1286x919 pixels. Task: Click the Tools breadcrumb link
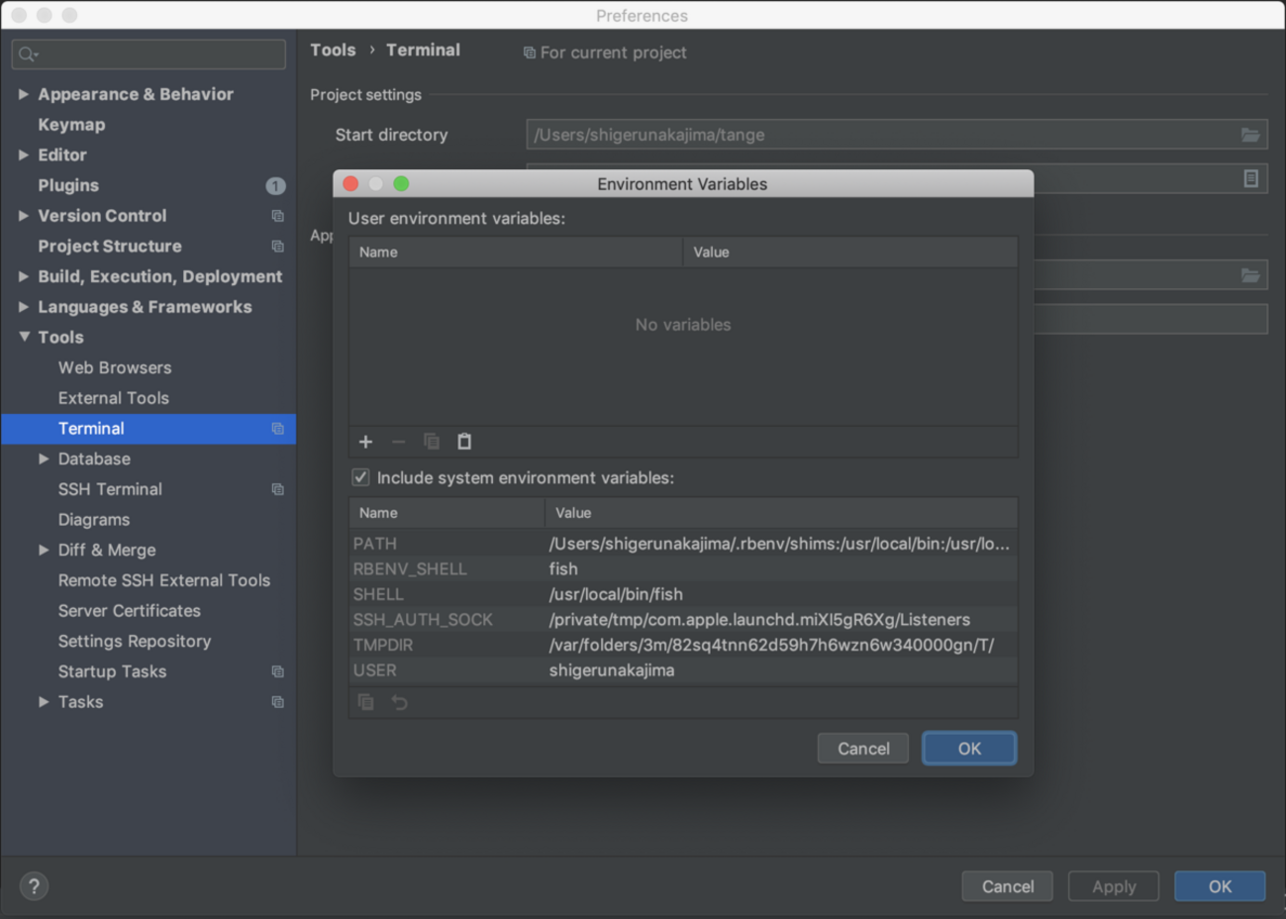tap(333, 51)
